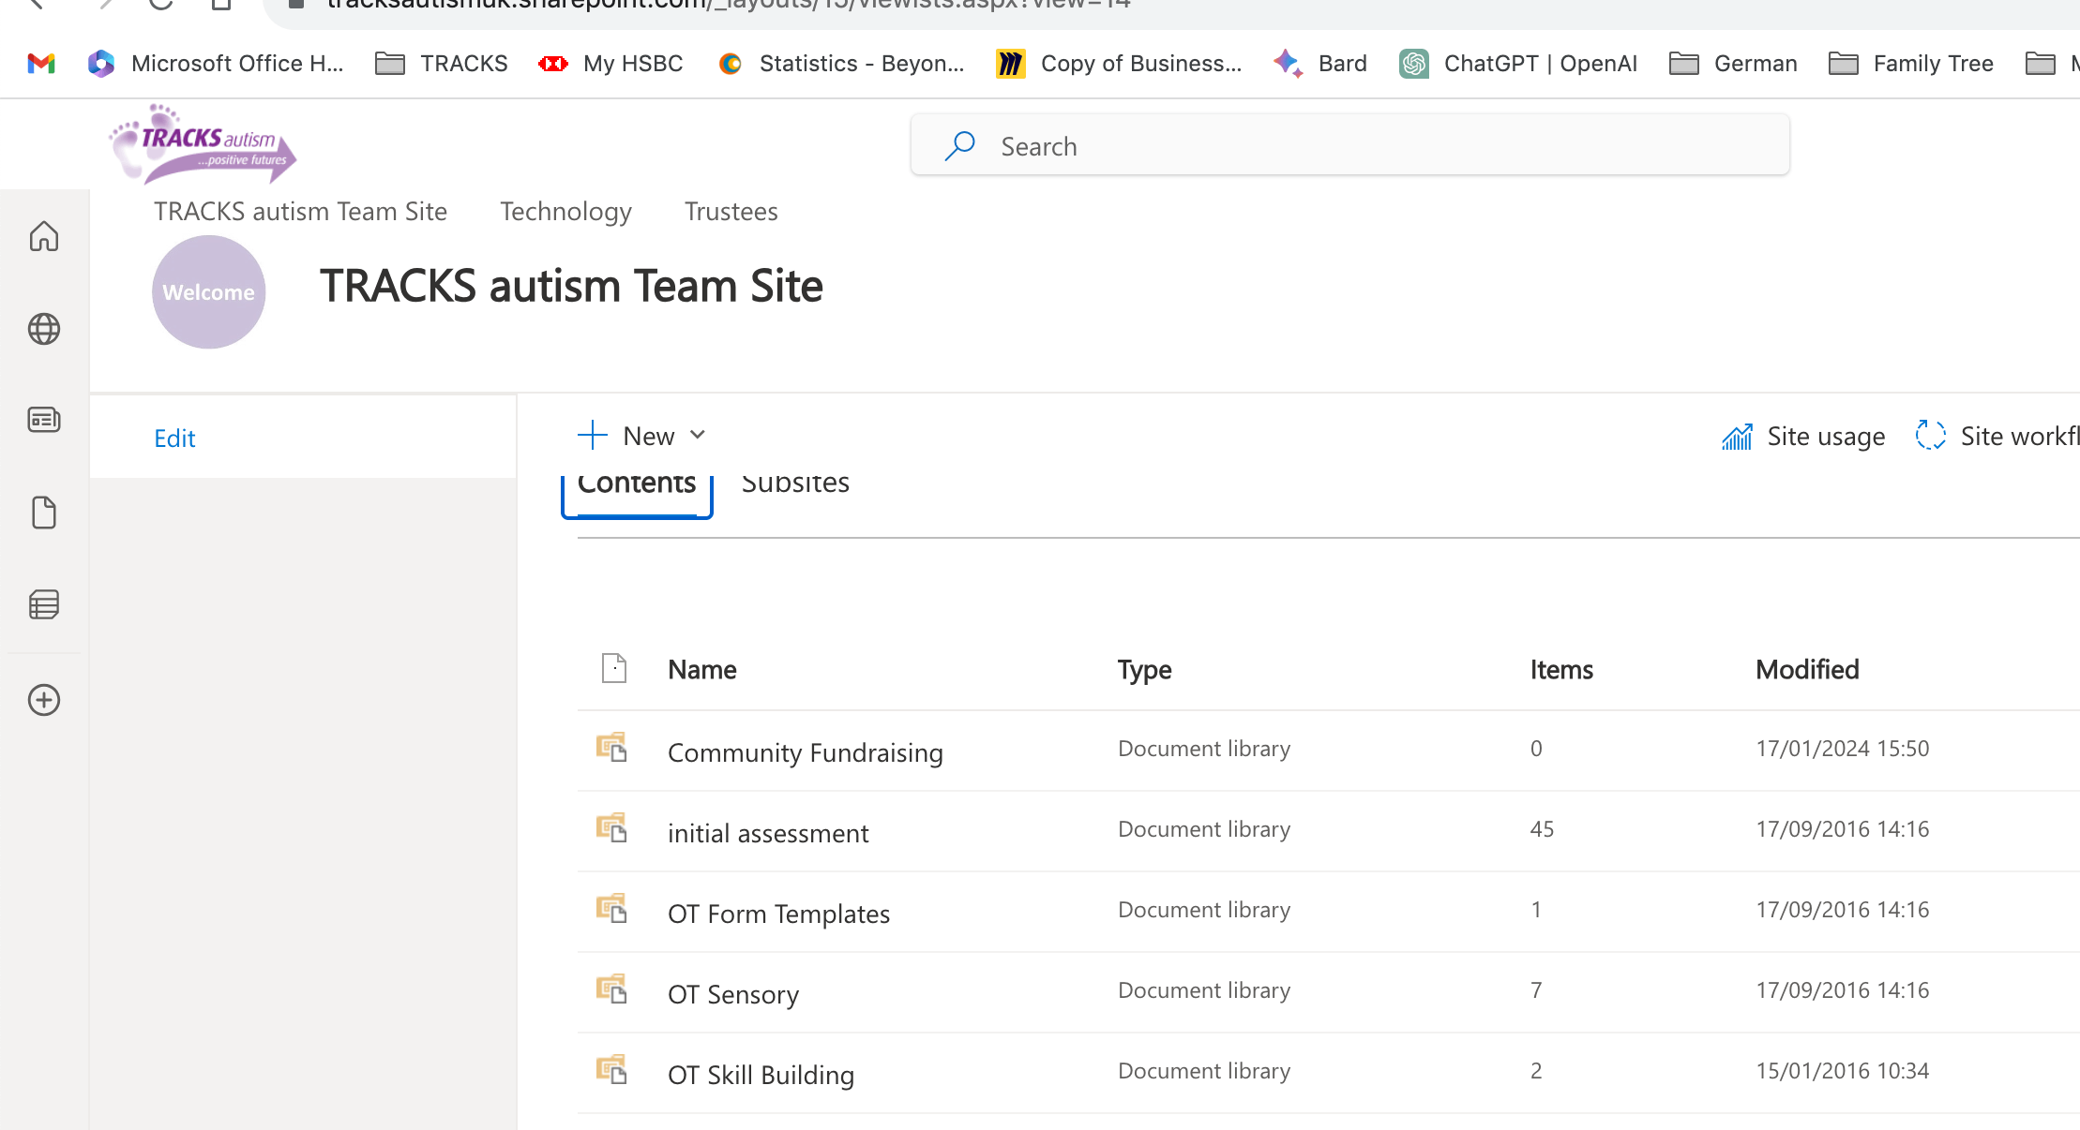The height and width of the screenshot is (1130, 2080).
Task: Click inside the Search box
Action: 1349,145
